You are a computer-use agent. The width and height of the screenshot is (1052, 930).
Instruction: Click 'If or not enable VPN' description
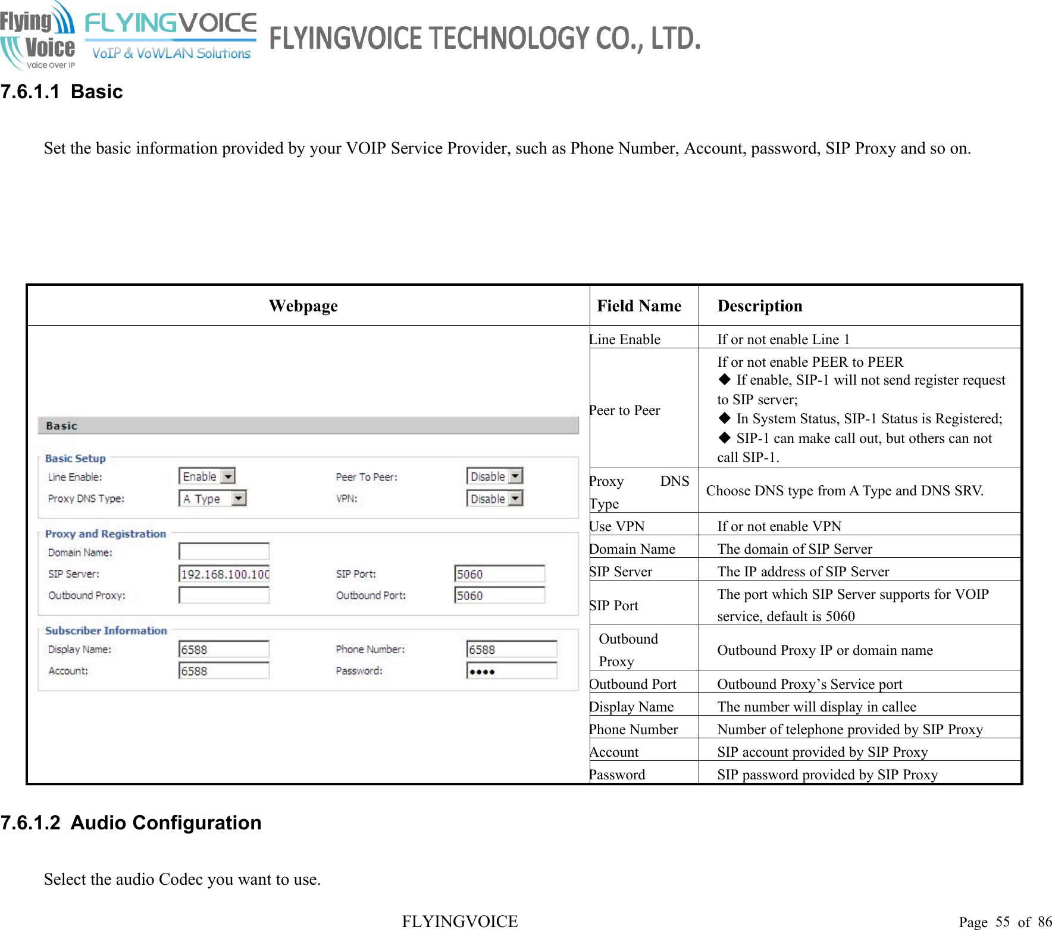point(779,526)
